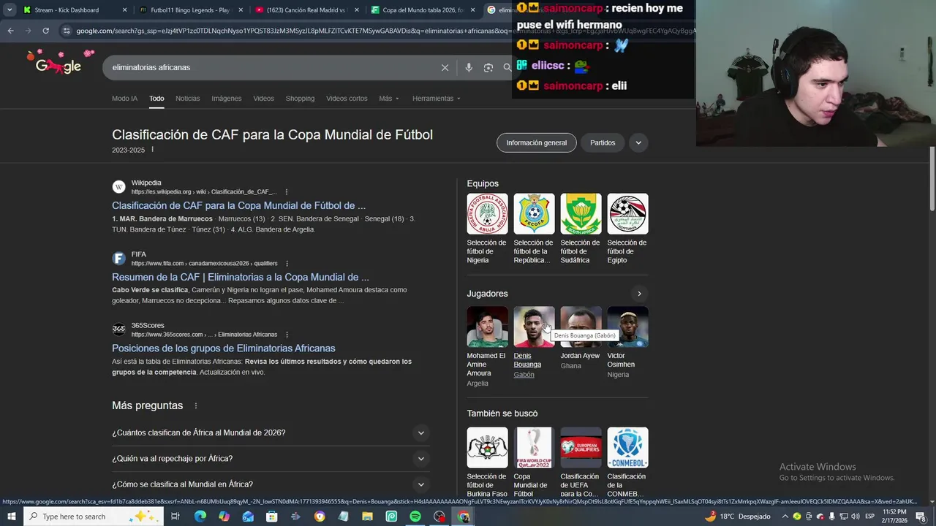Image resolution: width=936 pixels, height=526 pixels.
Task: Open the Shopping results tab
Action: pyautogui.click(x=300, y=99)
